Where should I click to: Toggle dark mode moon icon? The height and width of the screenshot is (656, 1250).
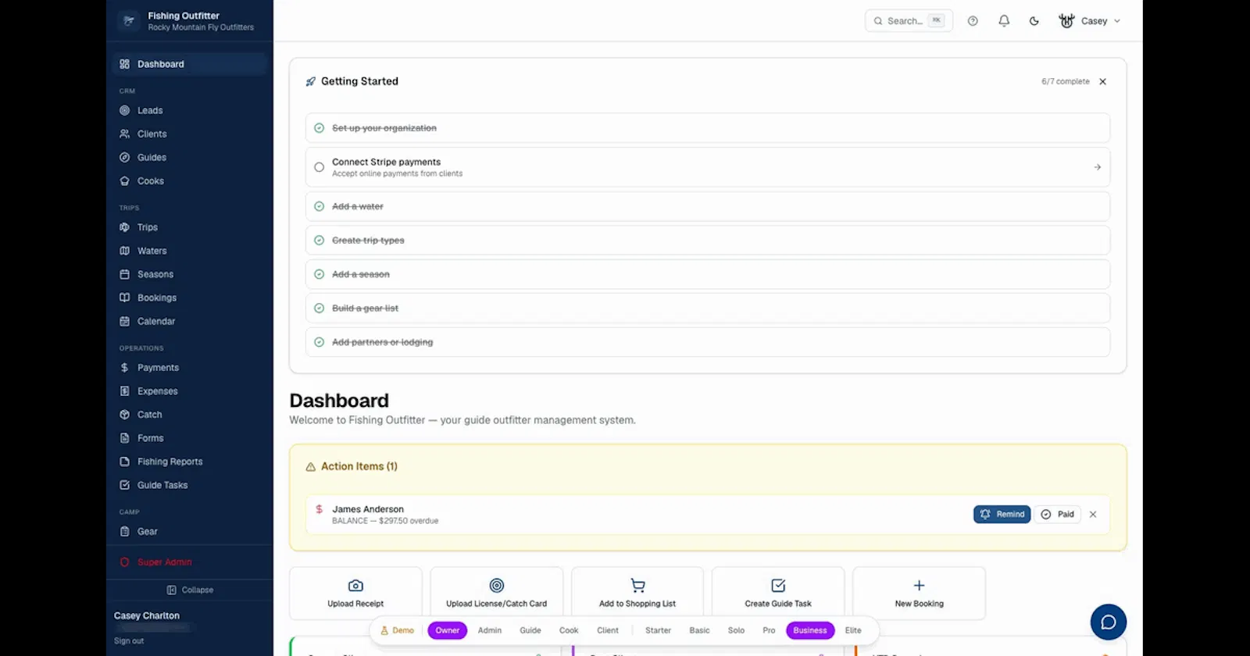1034,21
